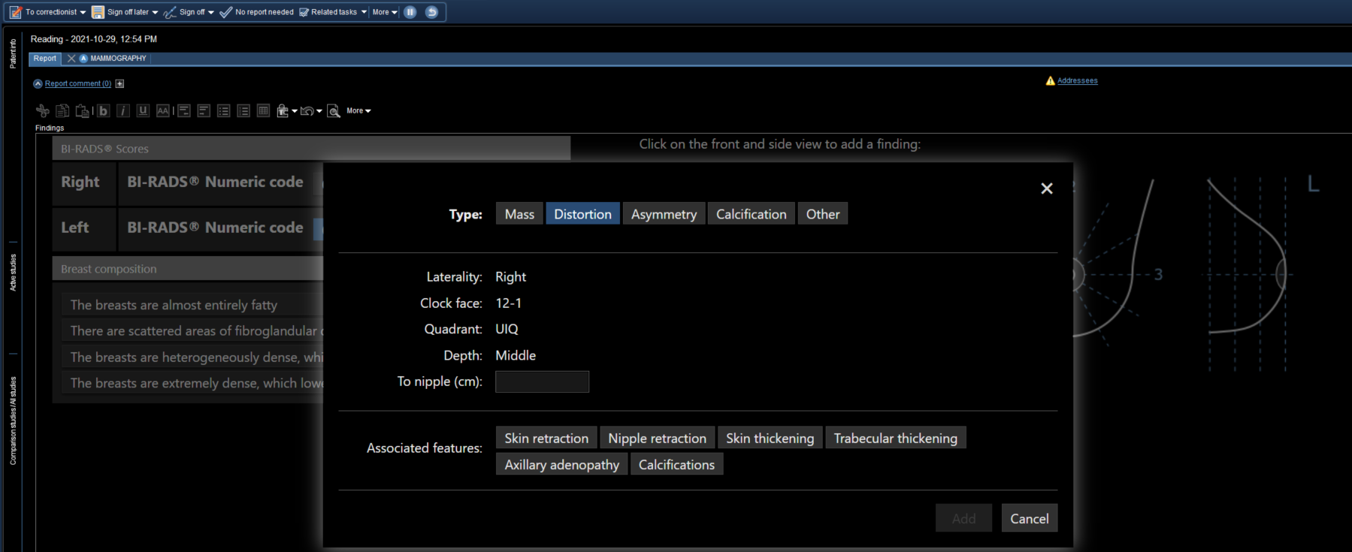This screenshot has height=552, width=1352.
Task: Toggle Axillary adenopathy associated feature
Action: pos(561,464)
